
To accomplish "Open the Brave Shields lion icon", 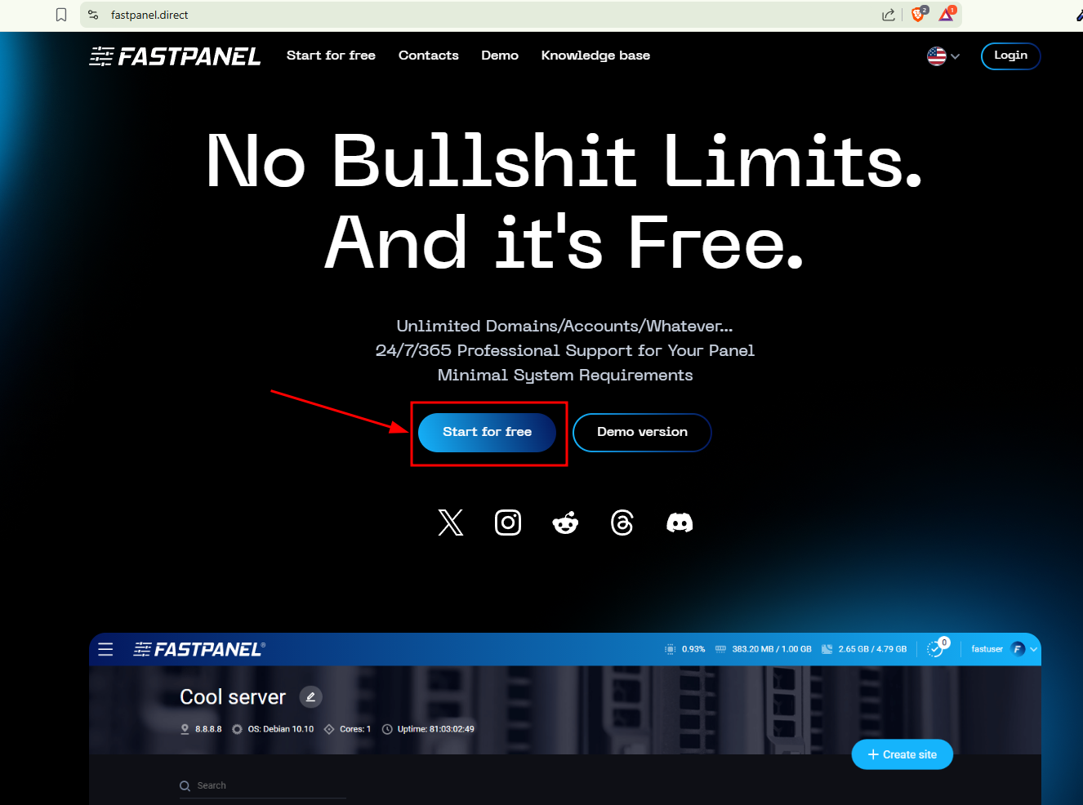I will (918, 15).
